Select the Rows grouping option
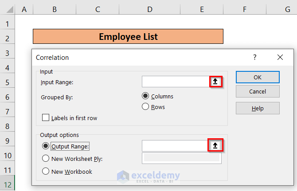 point(145,107)
